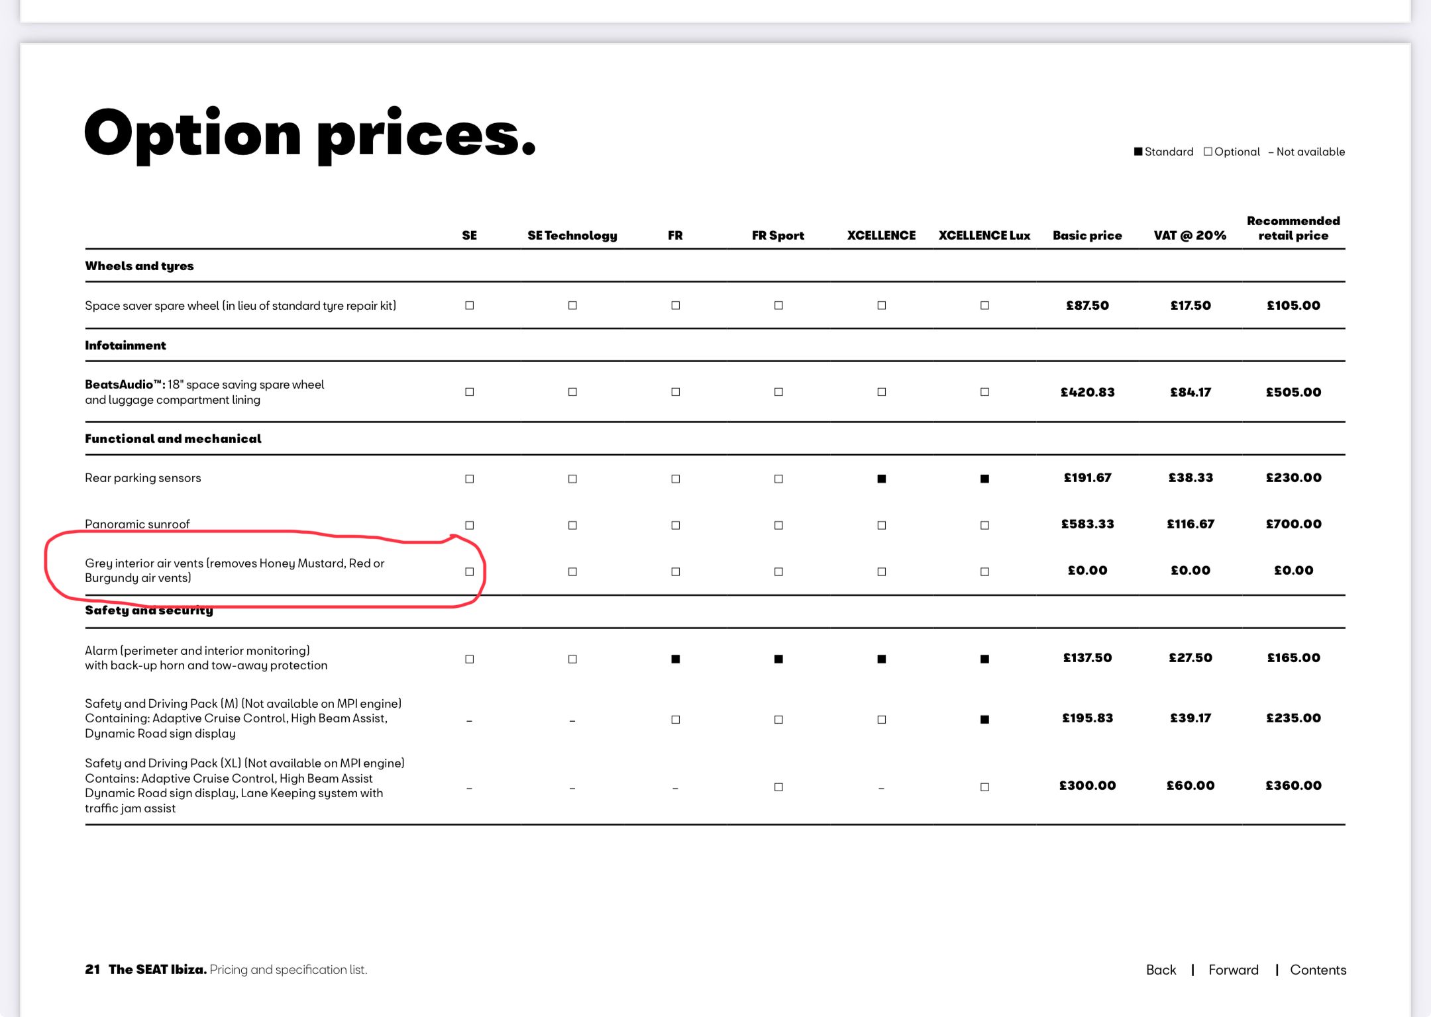
Task: Click the Standard legend entry
Action: point(1164,152)
